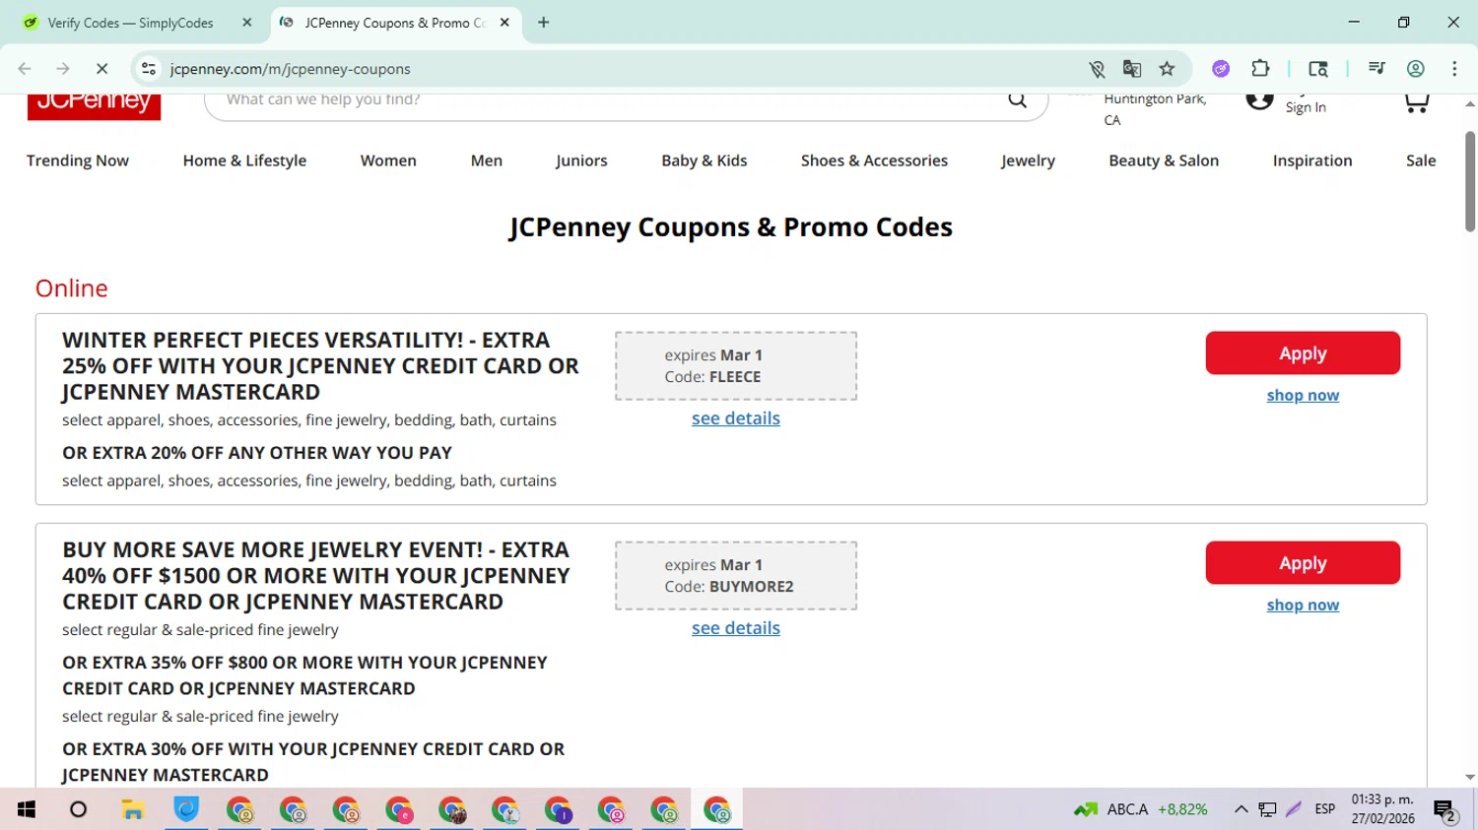This screenshot has width=1478, height=830.
Task: Open the Shoes & Accessories menu
Action: click(x=874, y=160)
